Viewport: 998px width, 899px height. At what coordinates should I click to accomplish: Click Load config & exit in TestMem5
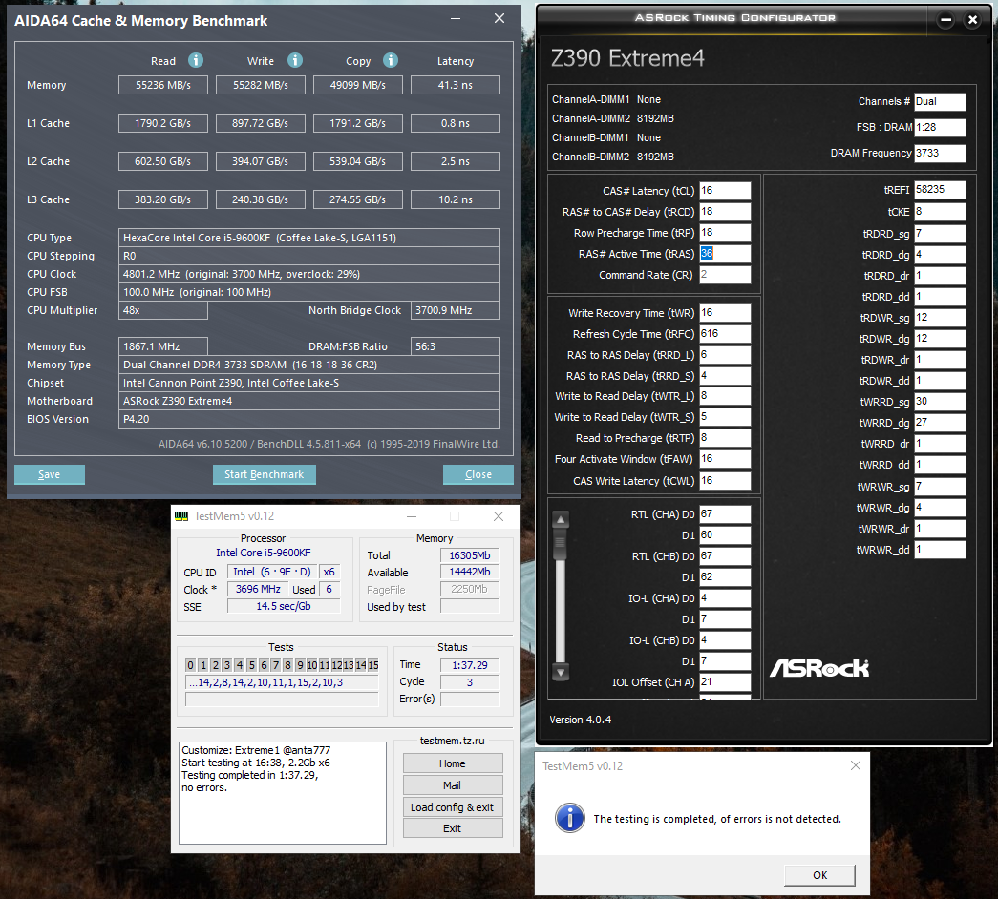click(453, 806)
